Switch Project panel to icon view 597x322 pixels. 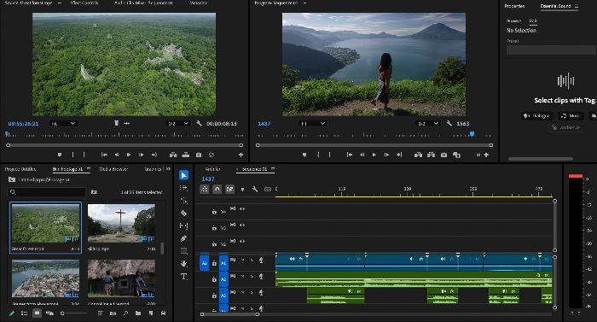click(37, 313)
